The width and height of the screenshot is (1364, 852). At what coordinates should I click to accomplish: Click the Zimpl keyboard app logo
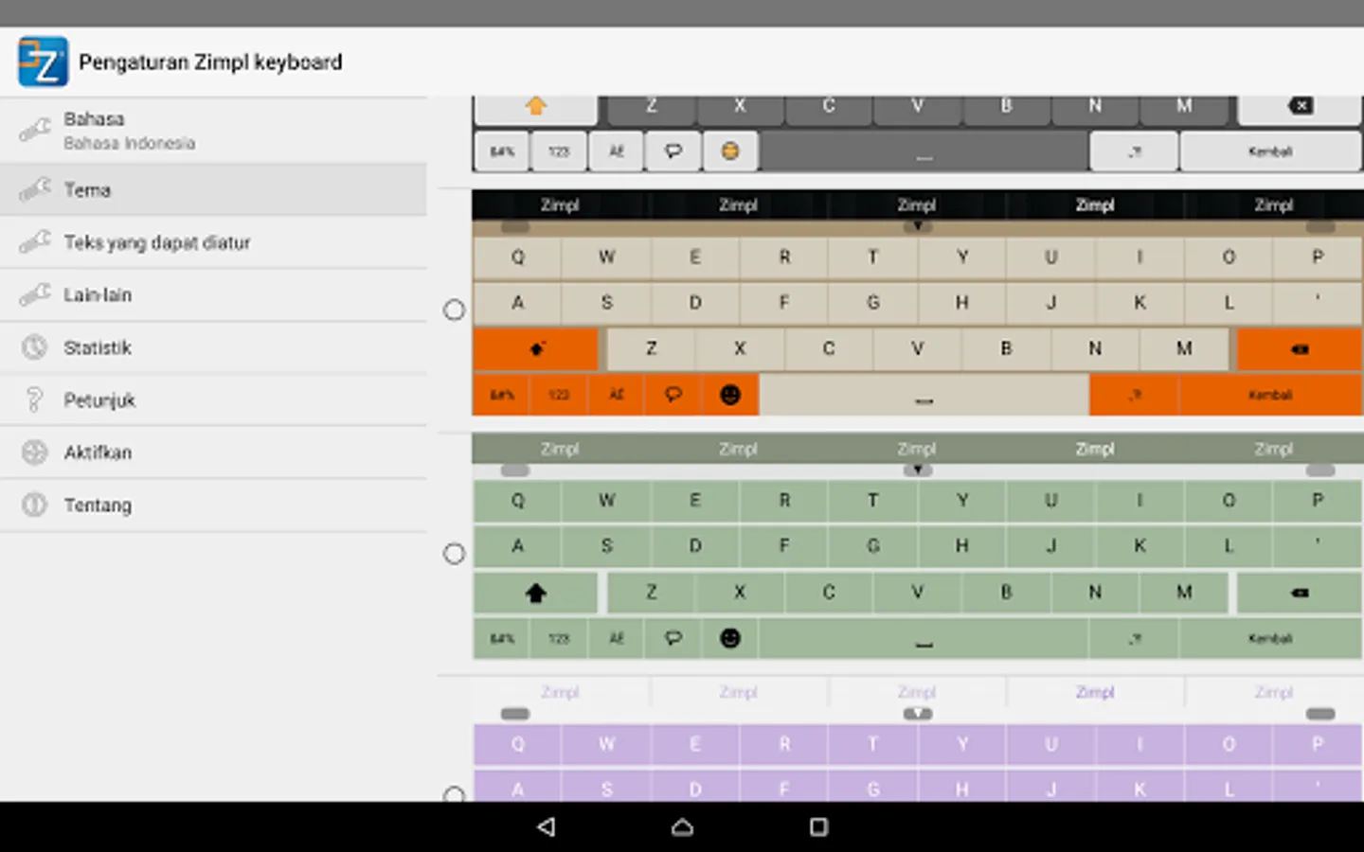(43, 62)
